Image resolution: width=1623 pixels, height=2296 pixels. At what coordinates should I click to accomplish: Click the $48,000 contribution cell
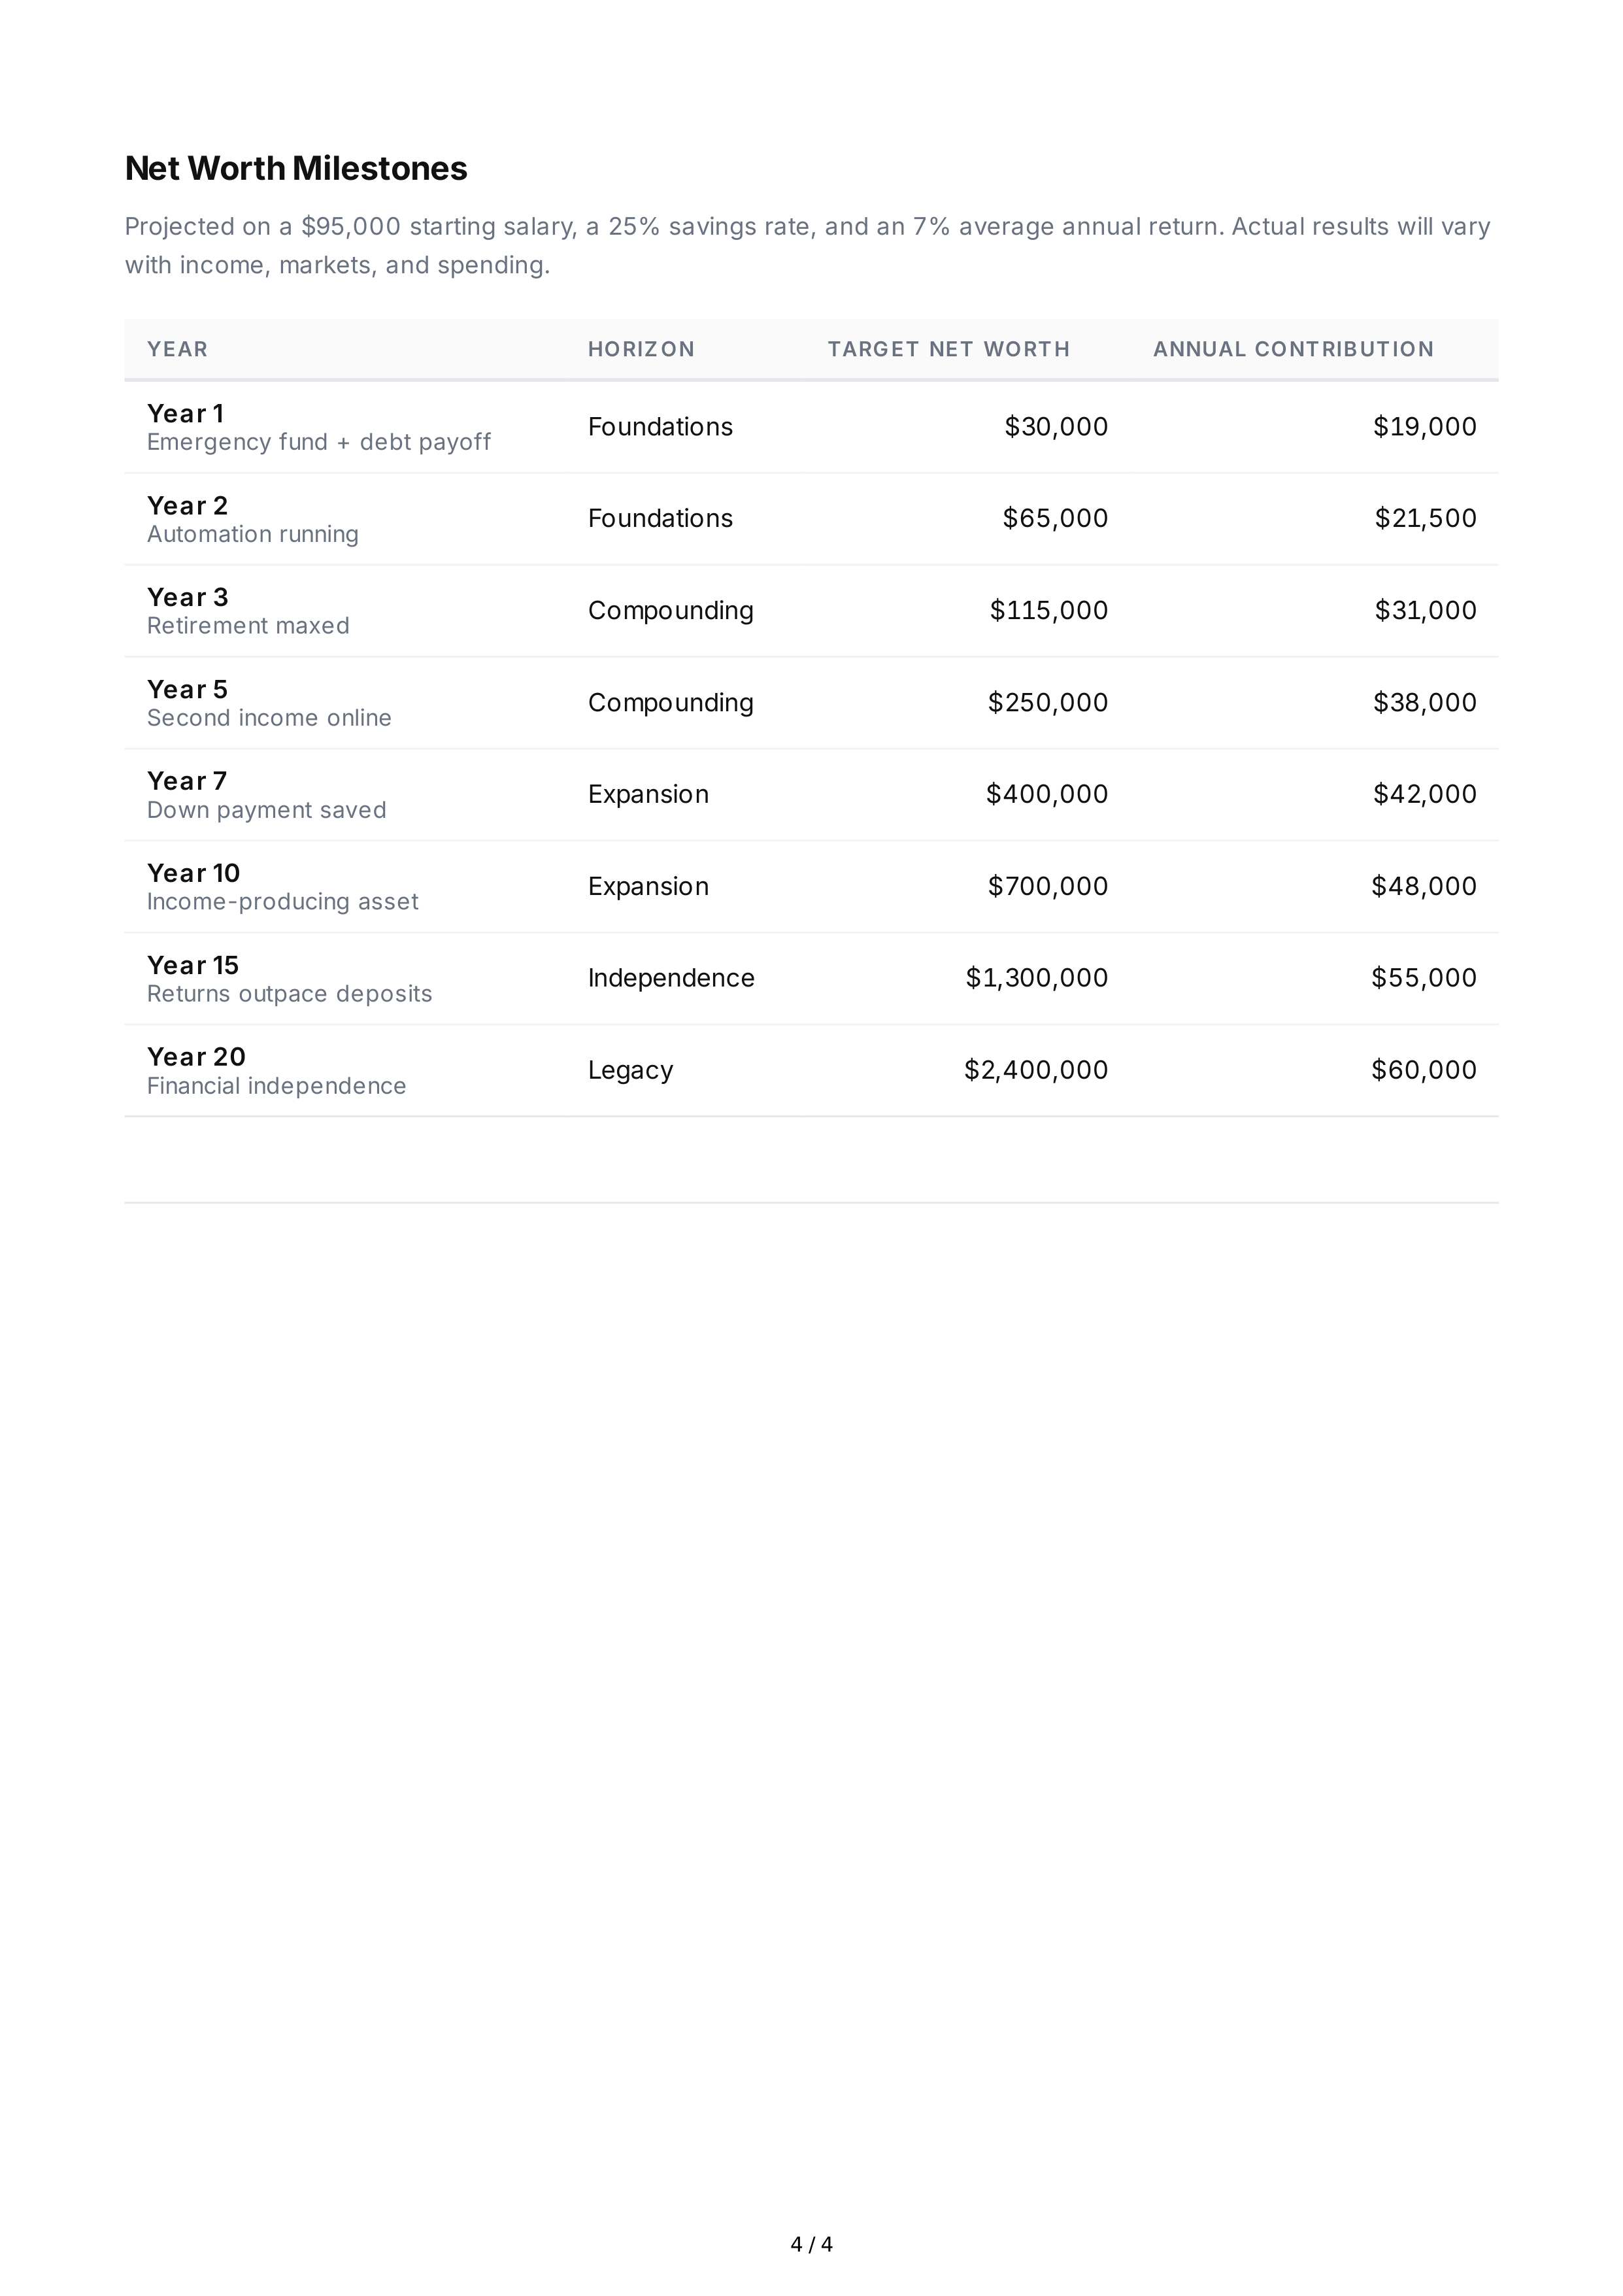pos(1423,886)
